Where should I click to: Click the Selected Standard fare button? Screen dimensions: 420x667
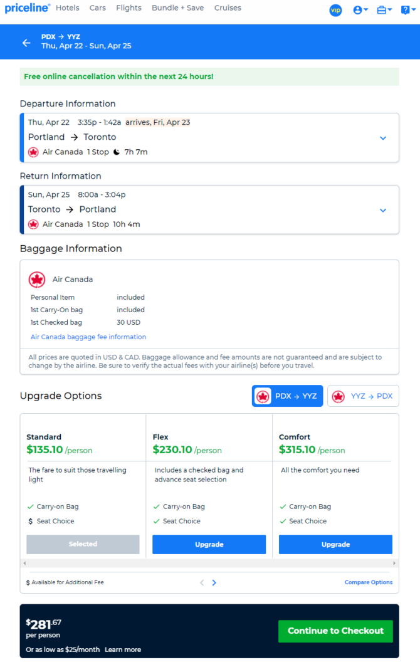click(x=83, y=544)
